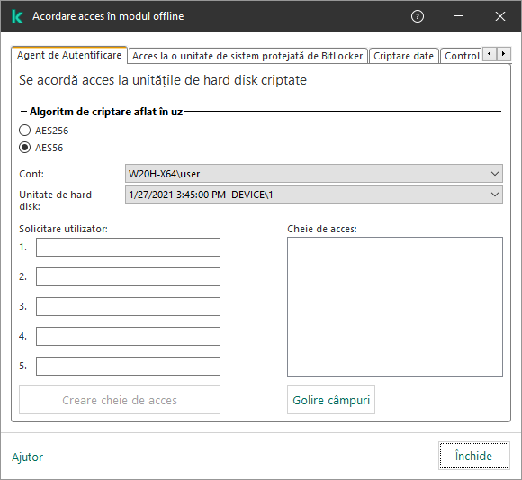Viewport: 522px width, 480px height.
Task: Open the Unitate de hard disk dropdown
Action: tap(314, 195)
